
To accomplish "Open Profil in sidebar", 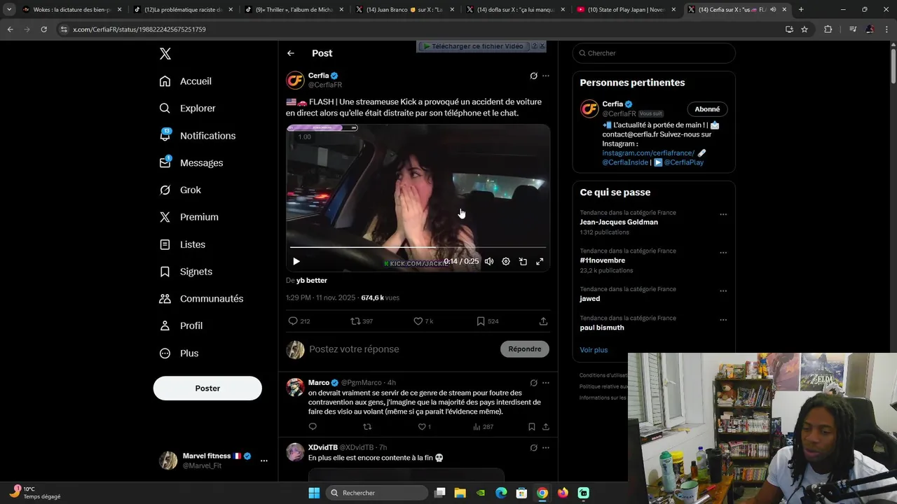I will pos(181,325).
